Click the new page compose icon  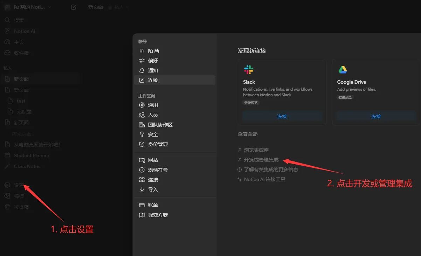(74, 7)
